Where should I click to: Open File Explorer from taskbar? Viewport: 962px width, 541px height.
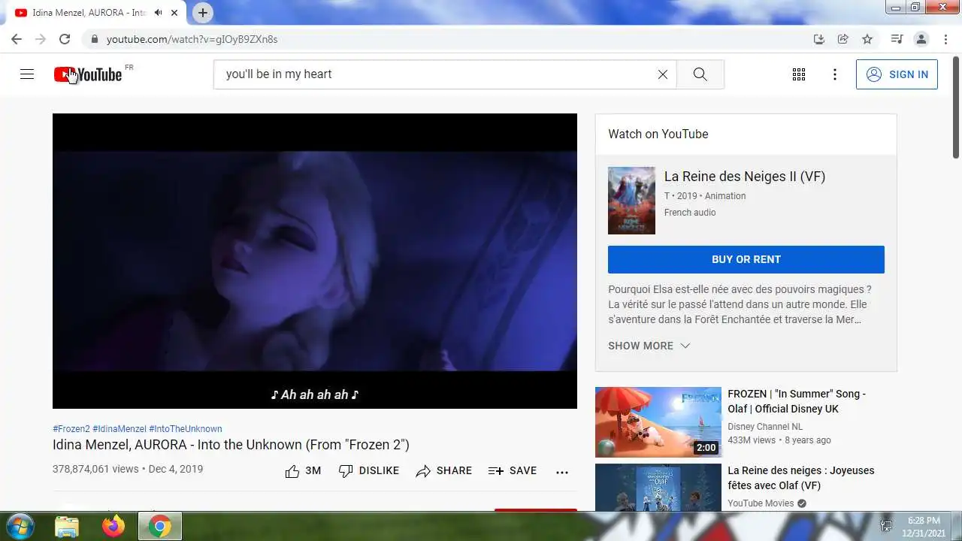[67, 527]
